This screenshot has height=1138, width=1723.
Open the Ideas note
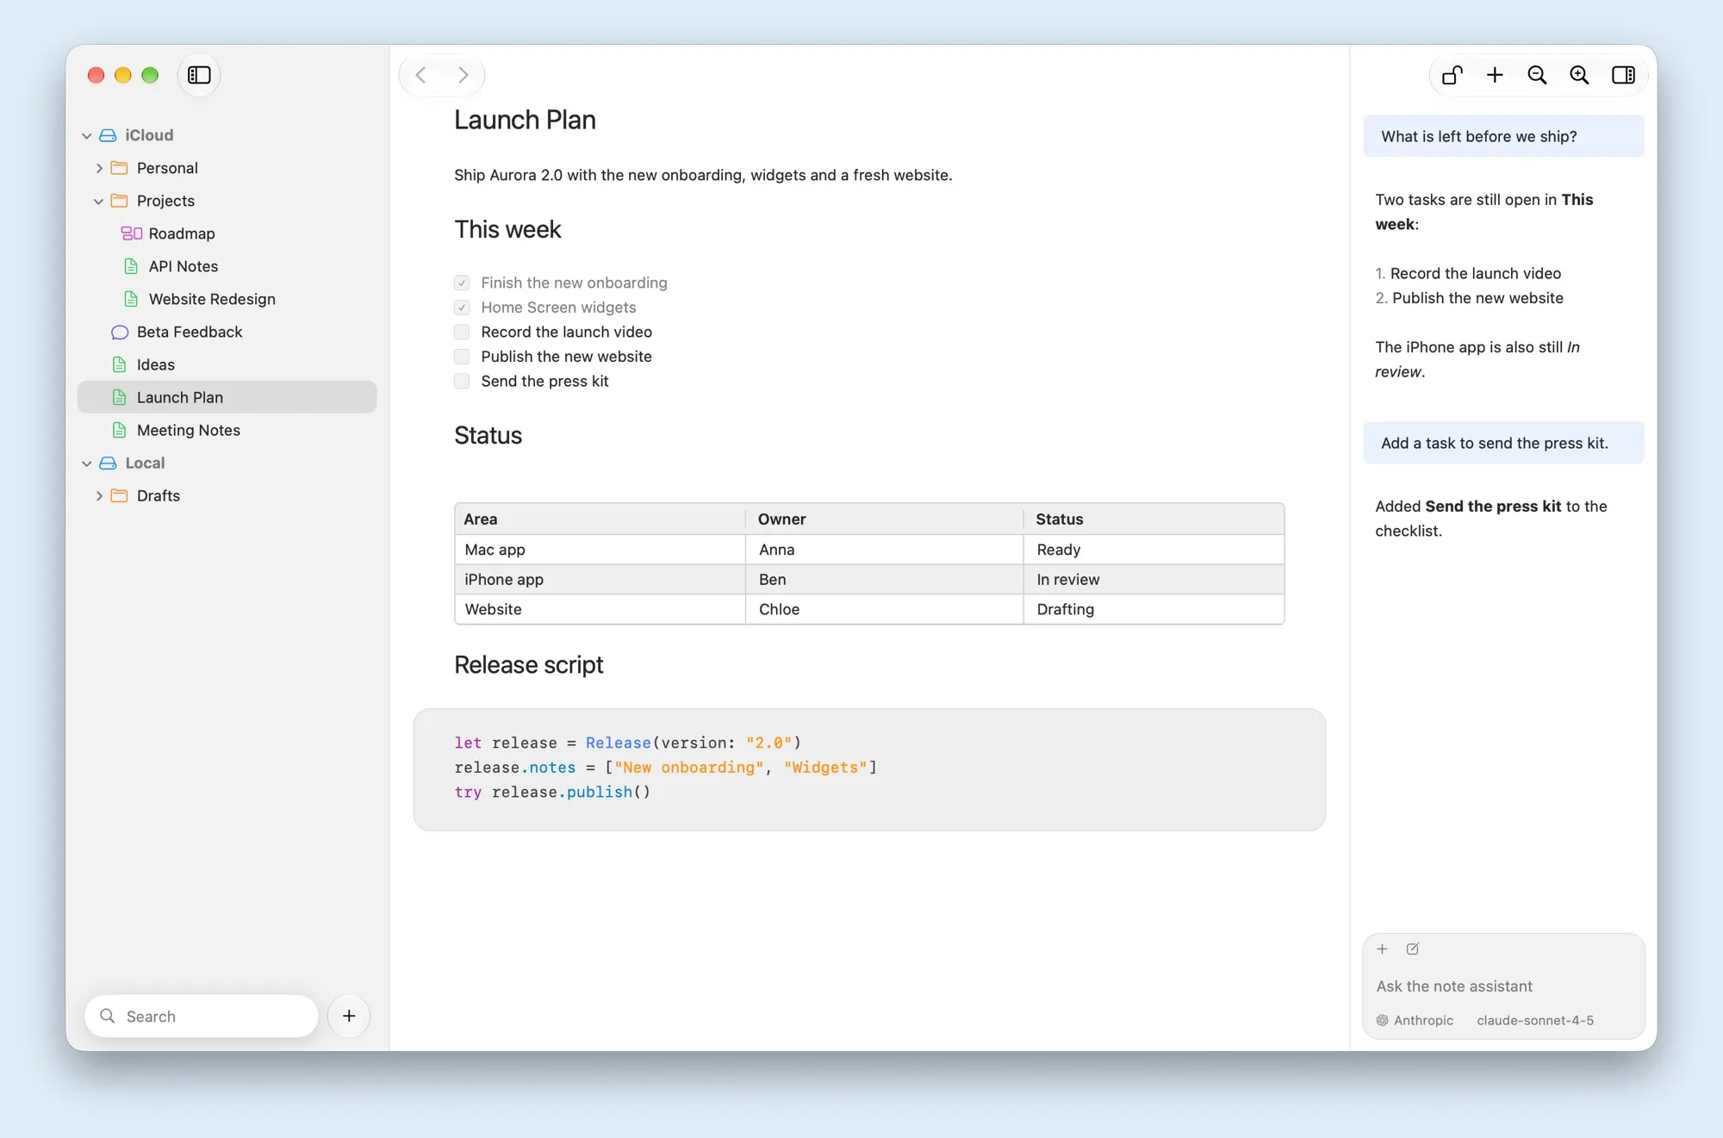(x=227, y=364)
